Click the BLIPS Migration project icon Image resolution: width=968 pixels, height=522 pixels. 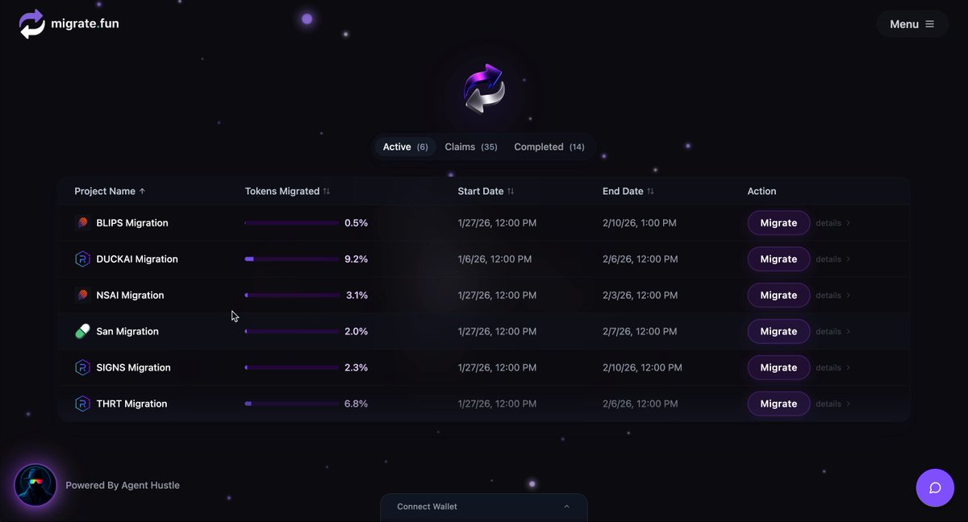pos(82,223)
